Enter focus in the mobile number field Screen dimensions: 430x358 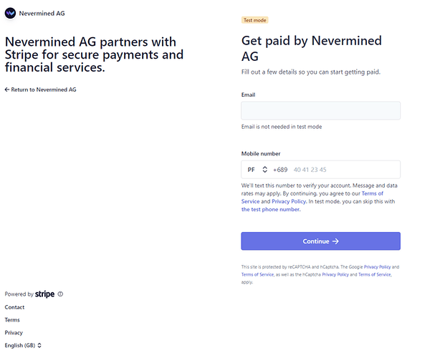click(344, 170)
